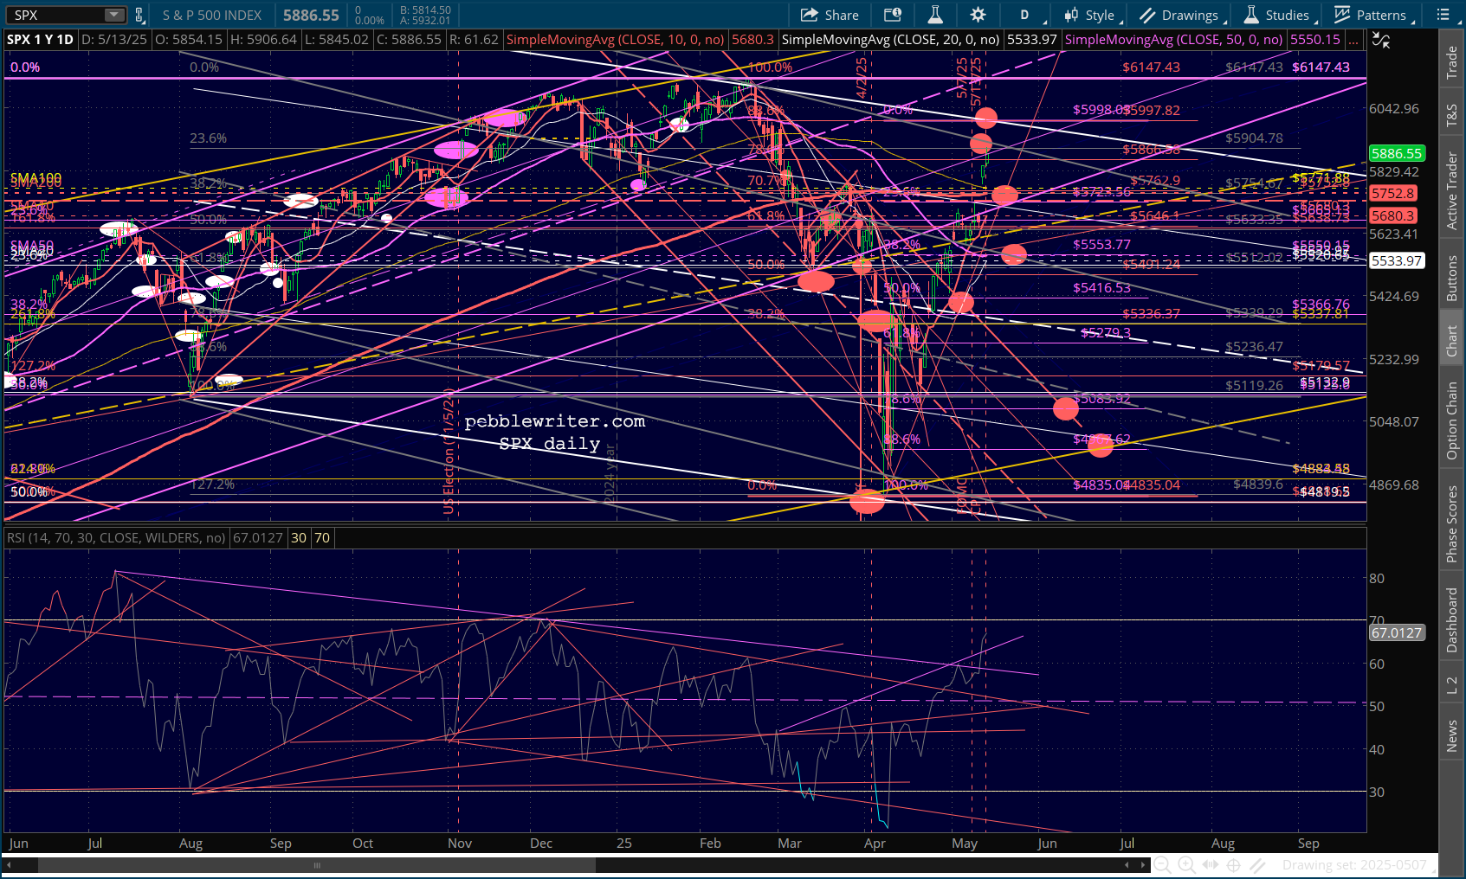Toggle the collapse study header arrows icon
Screen dimensions: 1466x879
click(1381, 41)
